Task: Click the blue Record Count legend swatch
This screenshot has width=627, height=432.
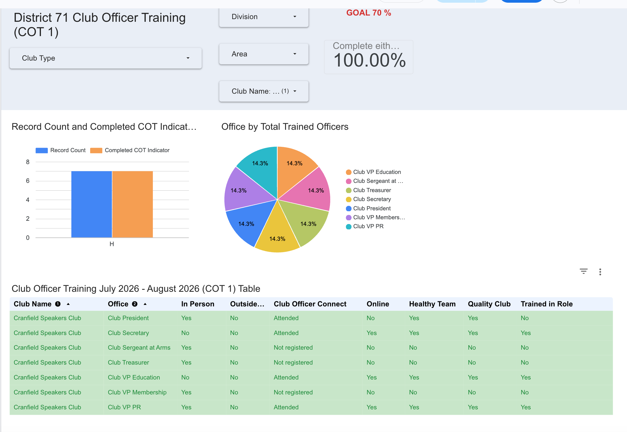Action: 42,150
